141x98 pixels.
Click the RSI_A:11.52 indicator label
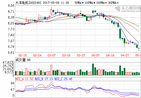[x=24, y=79]
